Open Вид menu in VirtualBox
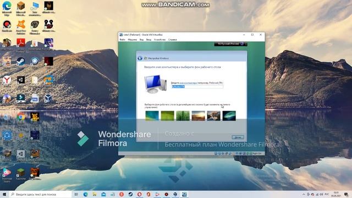 tap(141, 40)
